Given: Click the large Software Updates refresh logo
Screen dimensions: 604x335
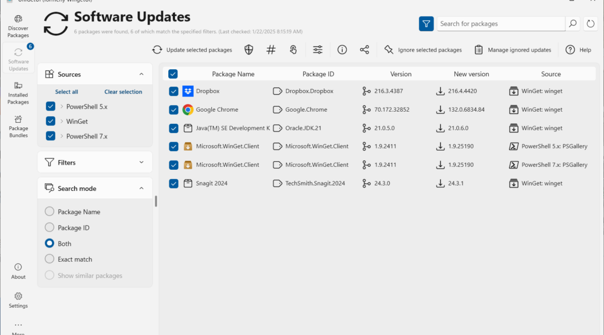Looking at the screenshot, I should click(56, 23).
